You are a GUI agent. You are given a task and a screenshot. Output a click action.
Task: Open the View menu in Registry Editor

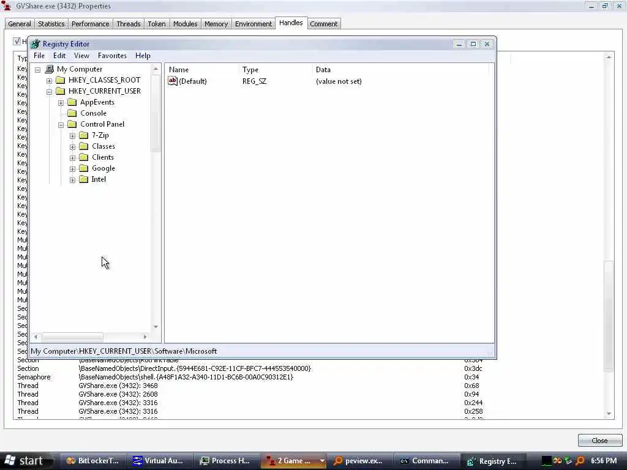tap(81, 56)
